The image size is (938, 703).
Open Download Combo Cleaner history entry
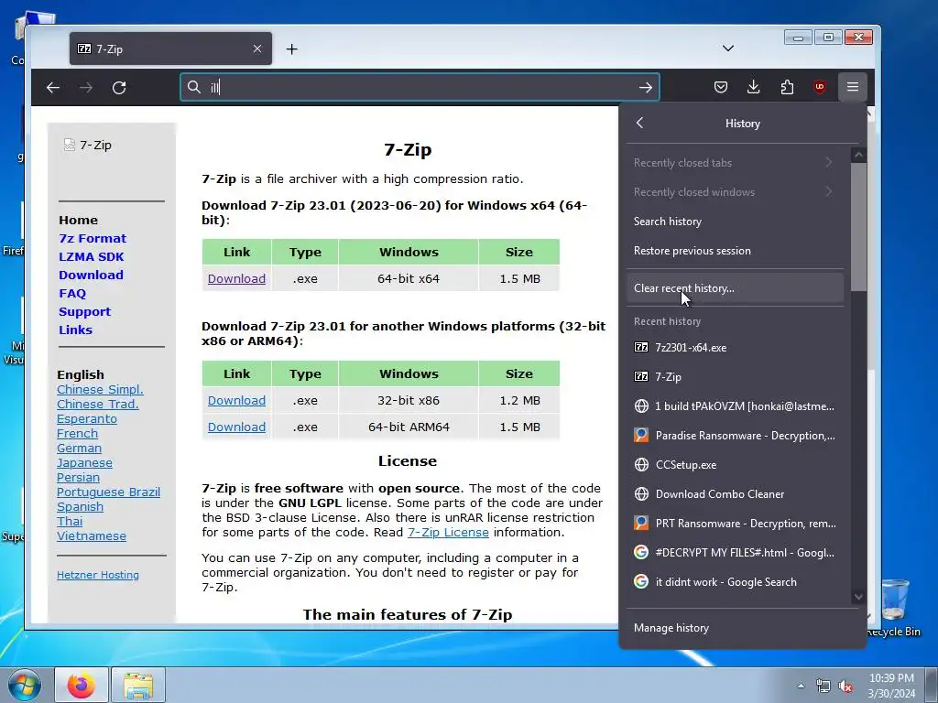735,493
